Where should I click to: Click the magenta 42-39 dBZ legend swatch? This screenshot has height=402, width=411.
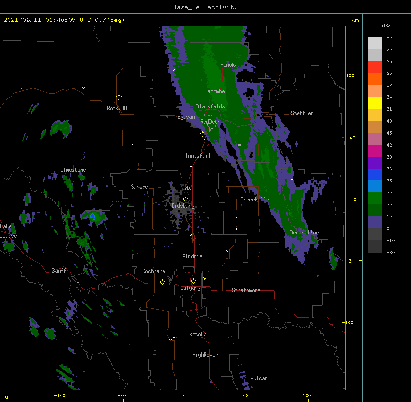tap(375, 150)
